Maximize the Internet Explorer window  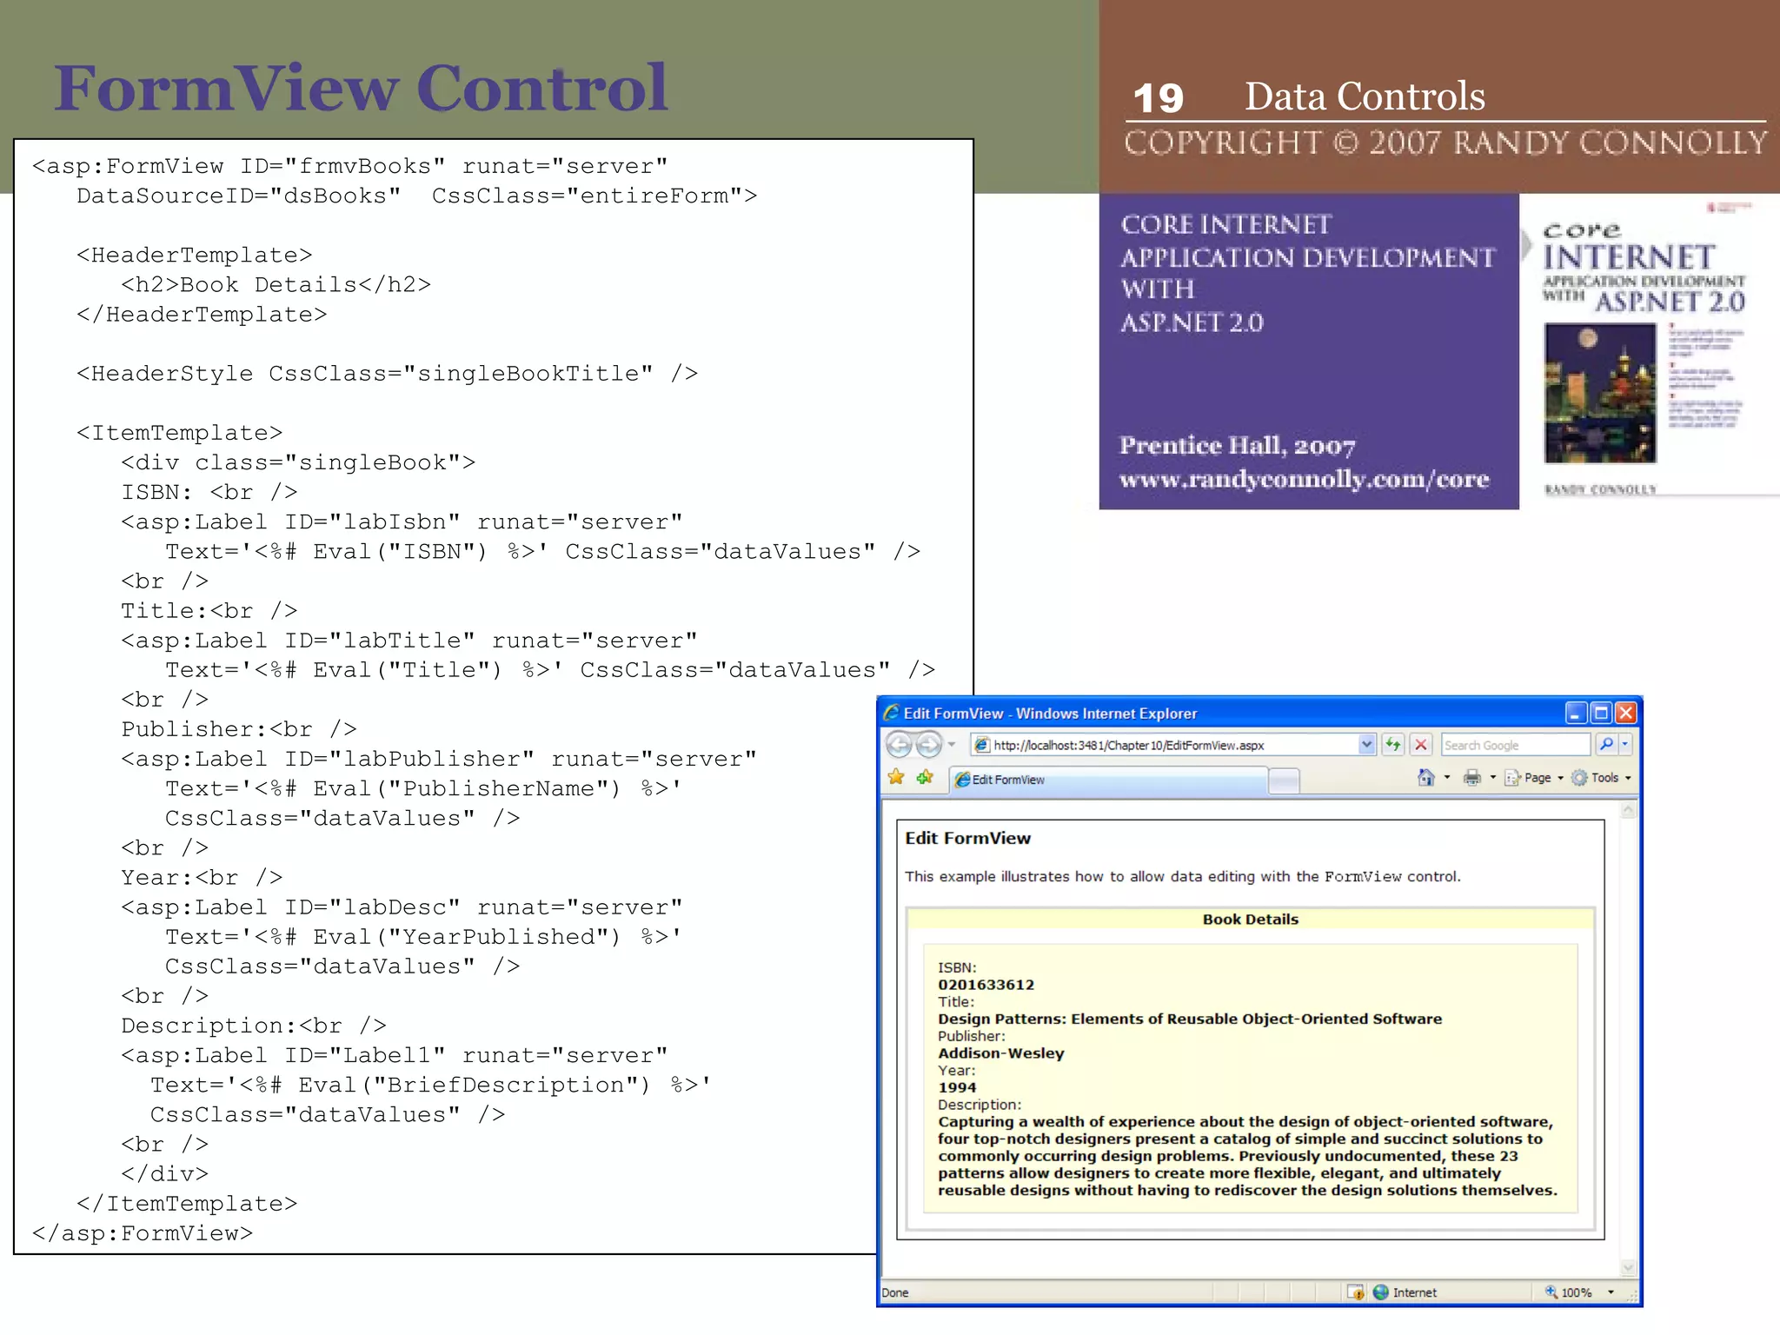pyautogui.click(x=1601, y=714)
